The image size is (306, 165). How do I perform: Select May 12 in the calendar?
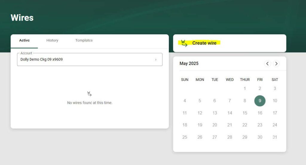point(200,113)
